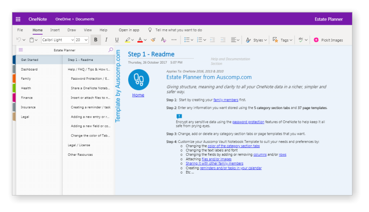Click the paragraph alignment icon
Screen dimensions: 369x212
pyautogui.click(x=233, y=40)
